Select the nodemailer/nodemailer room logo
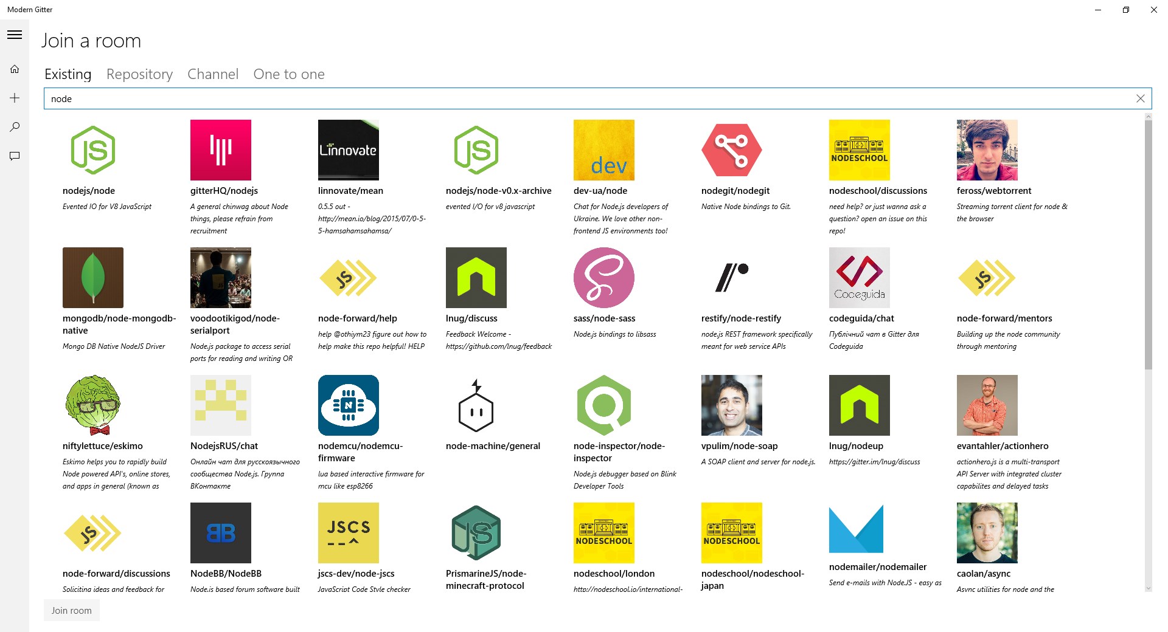This screenshot has height=632, width=1168. click(857, 530)
